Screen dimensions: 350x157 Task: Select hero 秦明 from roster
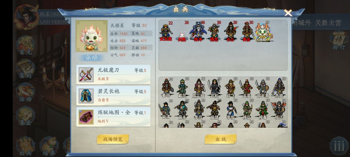167,88
